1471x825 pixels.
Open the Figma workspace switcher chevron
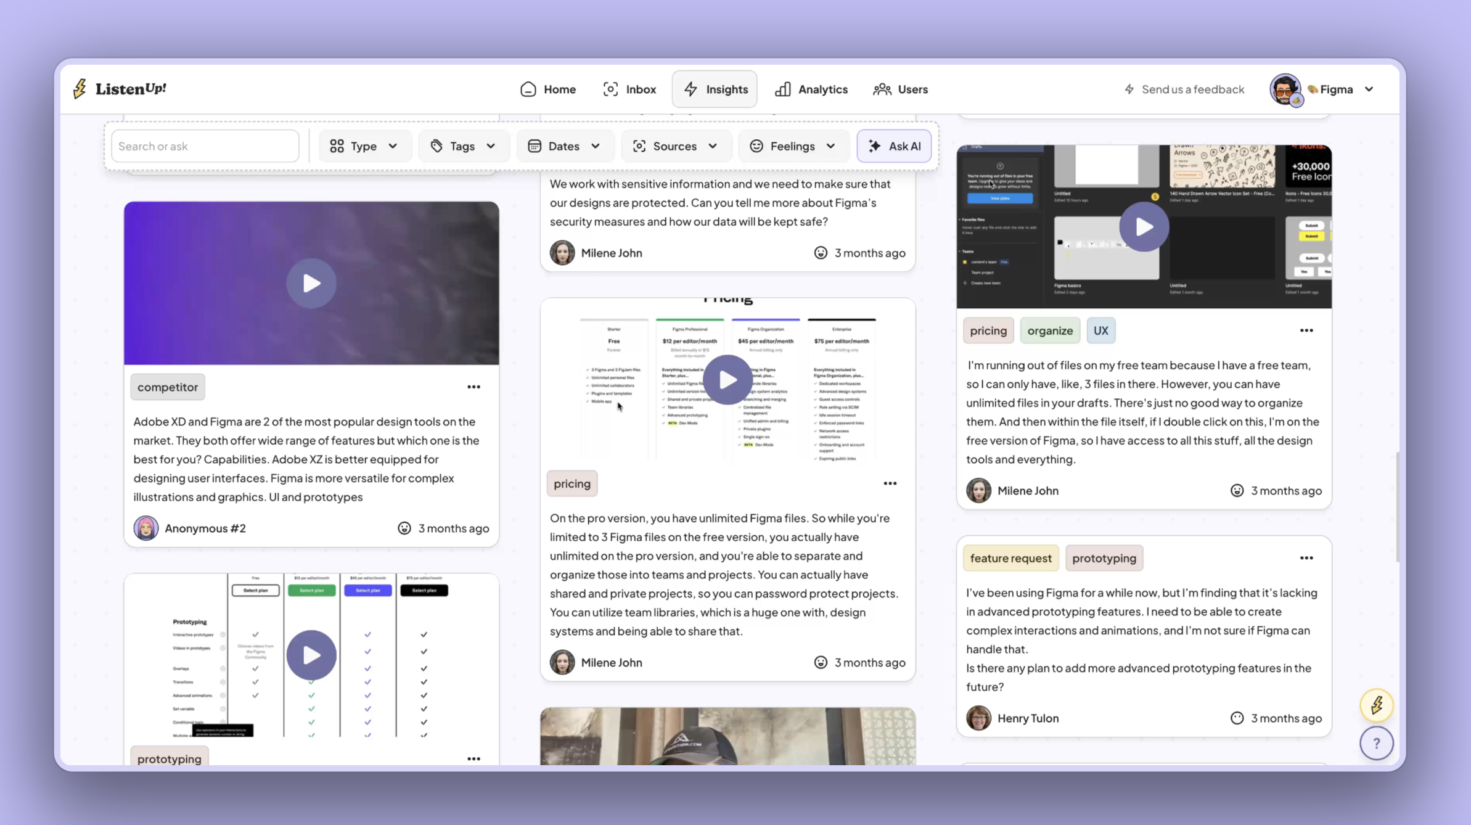pyautogui.click(x=1369, y=89)
